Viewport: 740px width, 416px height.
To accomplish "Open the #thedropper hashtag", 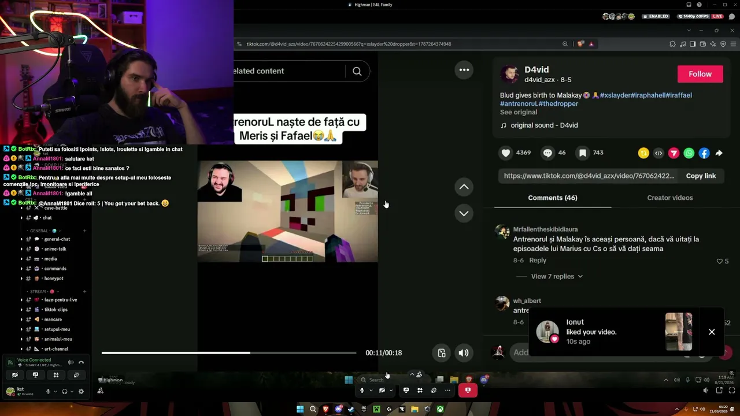I will (x=558, y=103).
